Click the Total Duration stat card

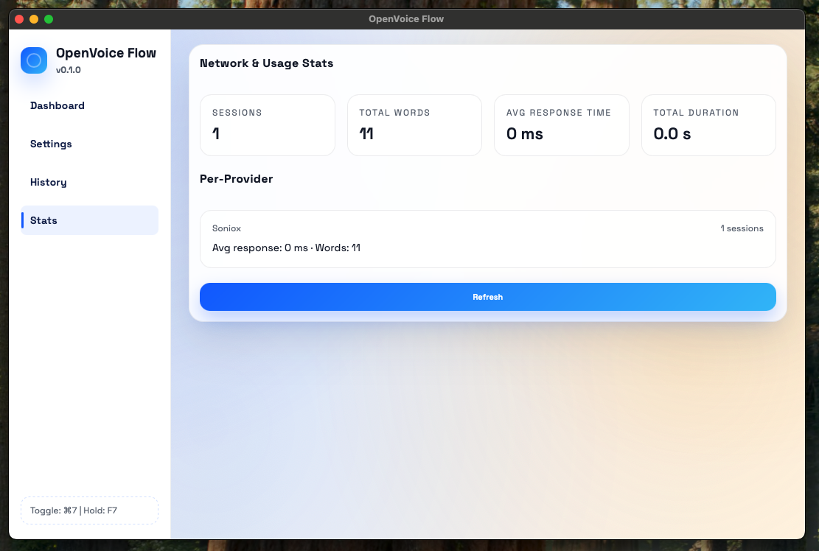click(x=708, y=125)
